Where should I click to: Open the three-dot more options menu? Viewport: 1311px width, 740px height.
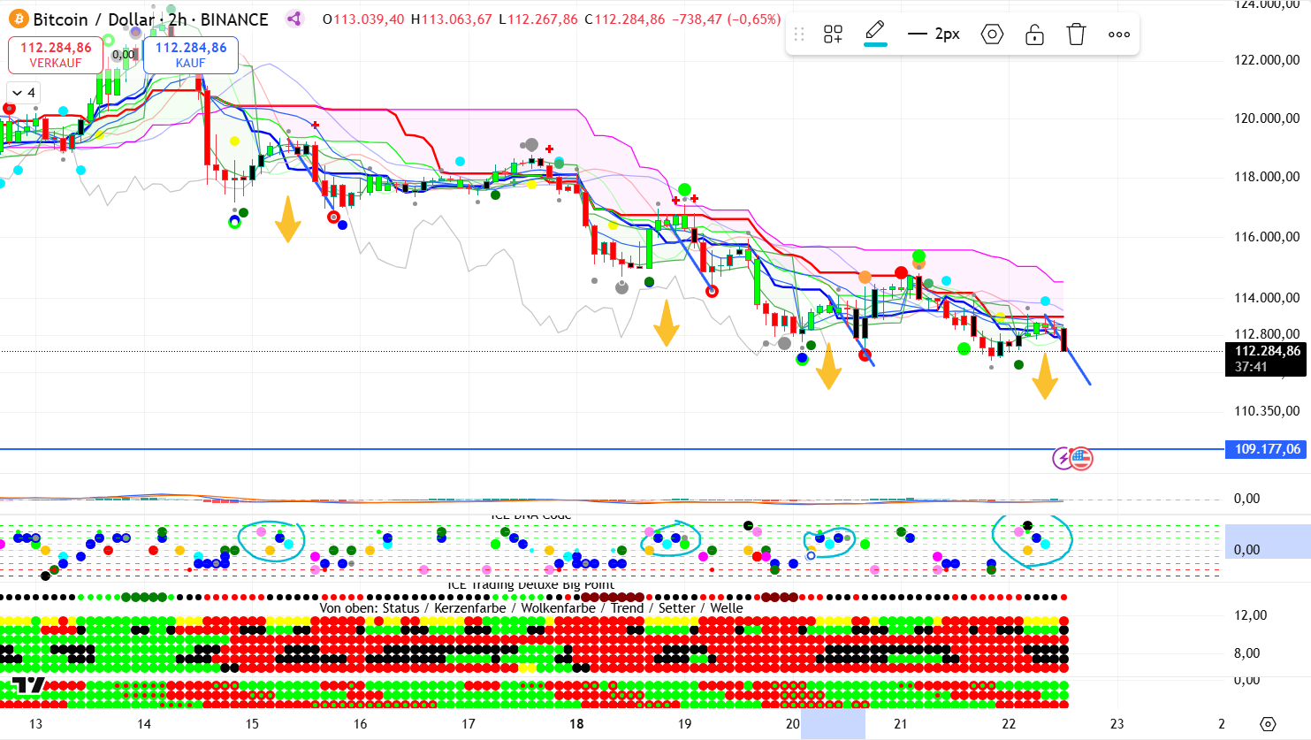pyautogui.click(x=1118, y=34)
